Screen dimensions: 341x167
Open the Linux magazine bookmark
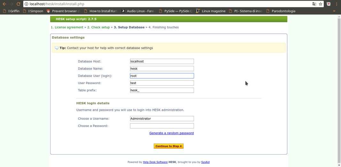point(211,11)
